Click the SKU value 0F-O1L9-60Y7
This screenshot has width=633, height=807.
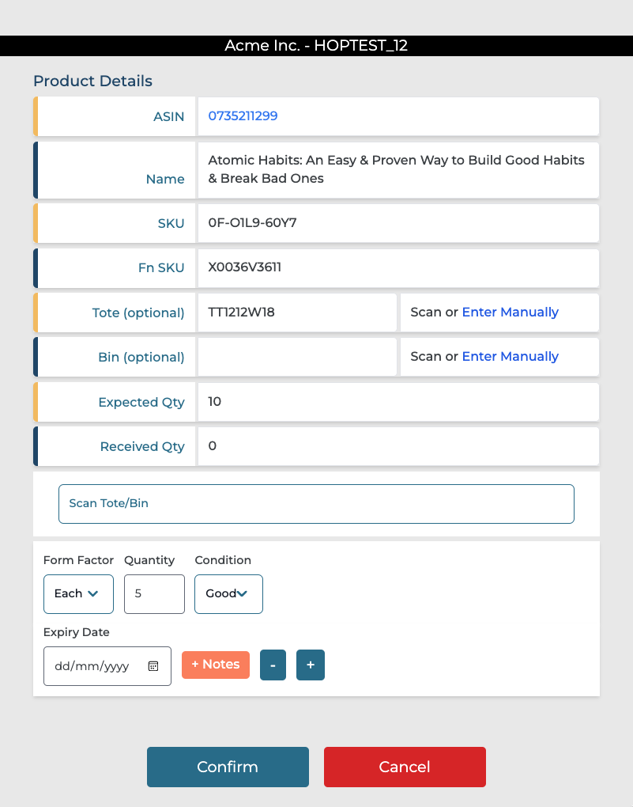pyautogui.click(x=253, y=224)
